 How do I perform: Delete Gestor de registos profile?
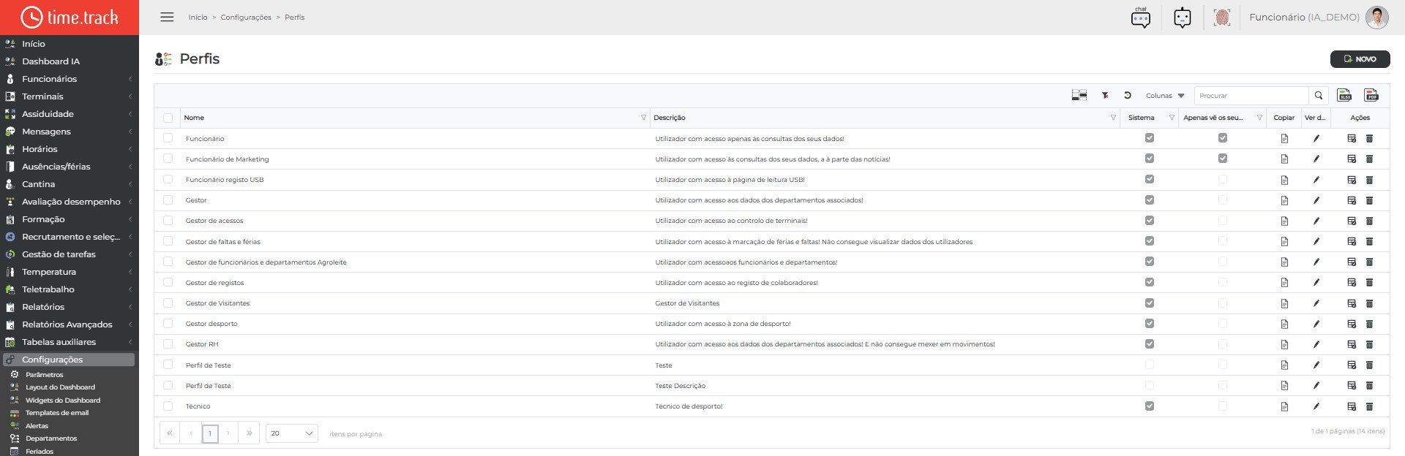point(1369,283)
